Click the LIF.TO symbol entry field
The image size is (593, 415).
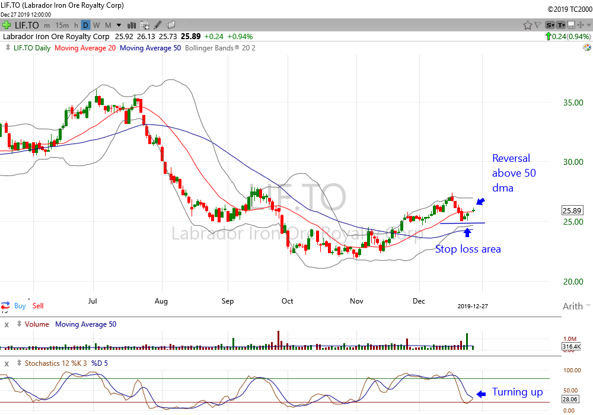(27, 25)
